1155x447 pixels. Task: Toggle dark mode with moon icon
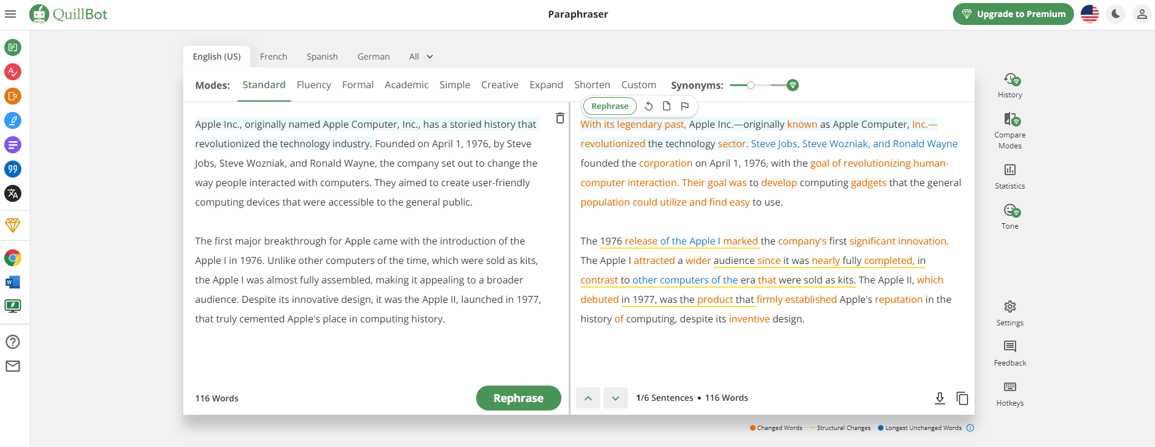coord(1115,14)
